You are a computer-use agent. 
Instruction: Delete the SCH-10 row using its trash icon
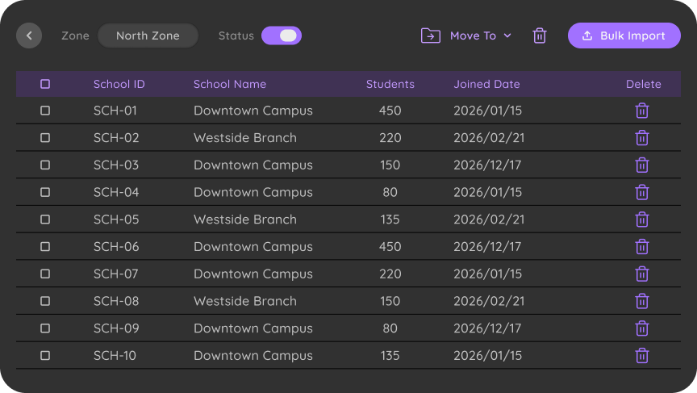642,356
